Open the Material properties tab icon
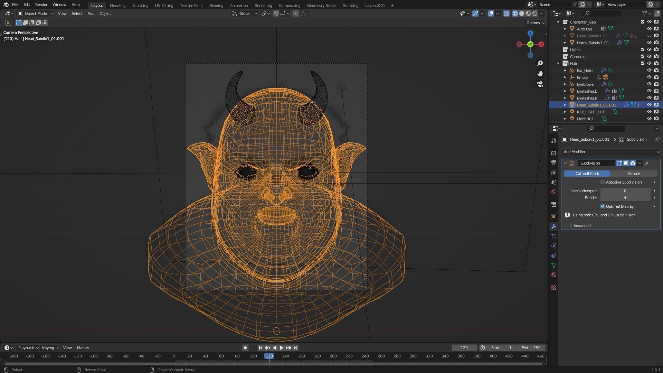This screenshot has width=663, height=373. tap(554, 275)
